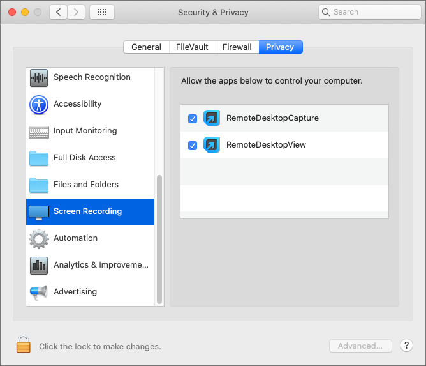Open the FileVault tab
The height and width of the screenshot is (366, 426).
192,47
